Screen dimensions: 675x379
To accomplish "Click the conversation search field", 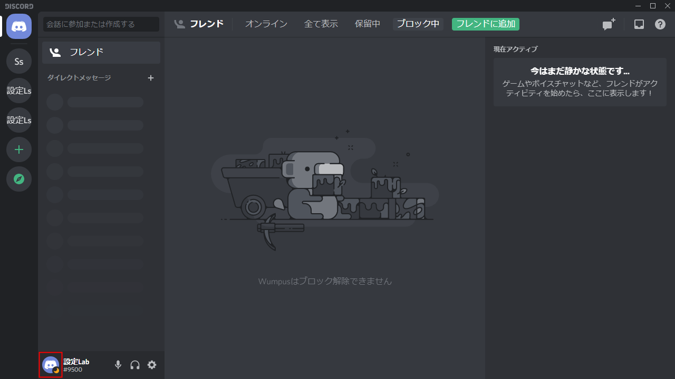I will pyautogui.click(x=101, y=24).
